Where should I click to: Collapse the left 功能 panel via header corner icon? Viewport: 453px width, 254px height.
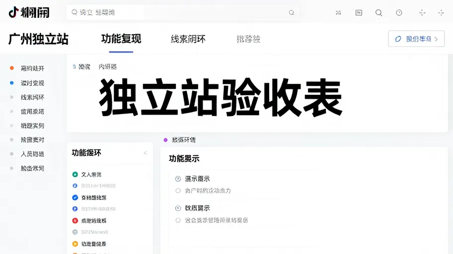click(x=146, y=153)
